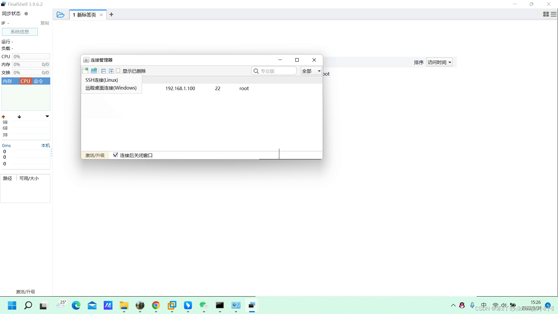Click the new connection icon in the toolbar

(85, 71)
